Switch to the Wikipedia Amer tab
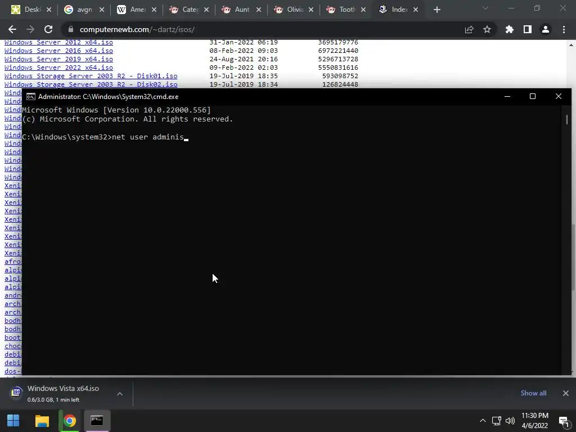Screen dimensions: 576x432 pyautogui.click(x=136, y=10)
